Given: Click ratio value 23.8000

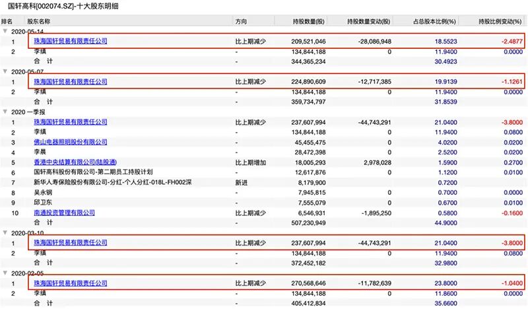Looking at the screenshot, I should point(446,283).
